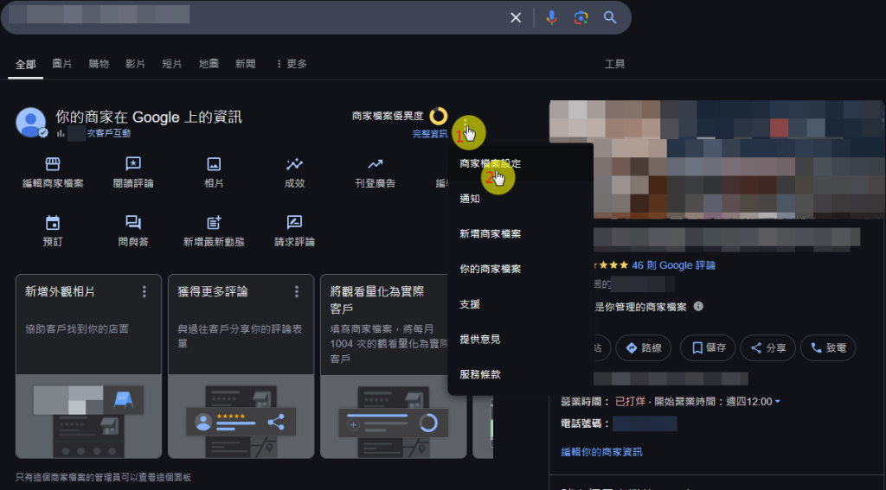This screenshot has height=490, width=886.
Task: Click the magnifying glass search icon
Action: pyautogui.click(x=610, y=17)
